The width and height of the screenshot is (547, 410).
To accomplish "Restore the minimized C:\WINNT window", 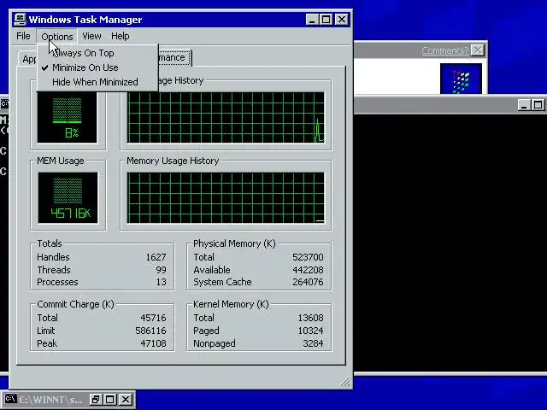I will click(95, 399).
